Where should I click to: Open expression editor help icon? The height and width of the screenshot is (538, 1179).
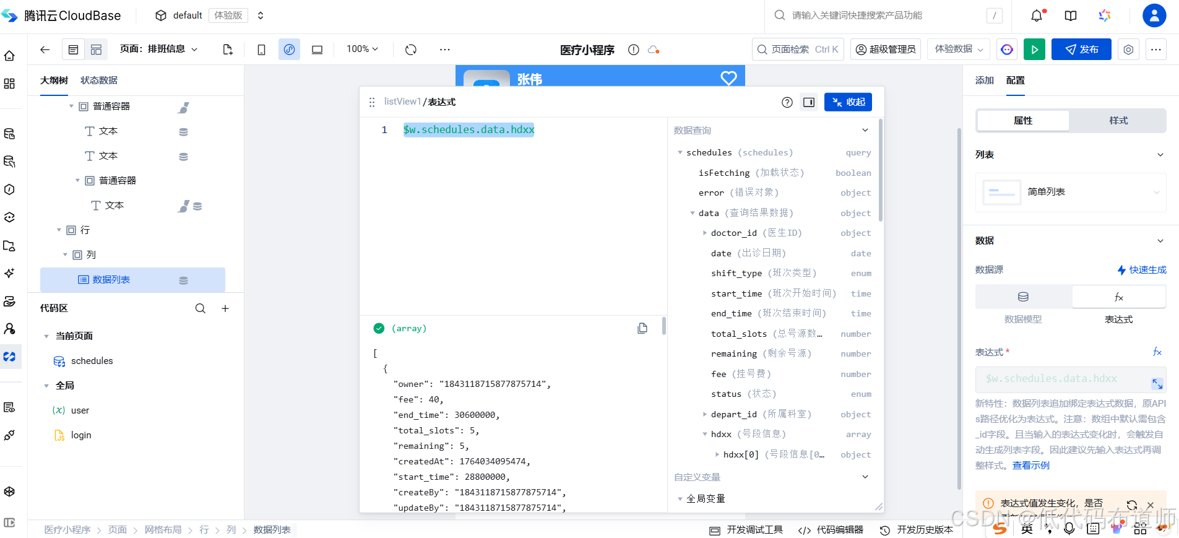[787, 102]
